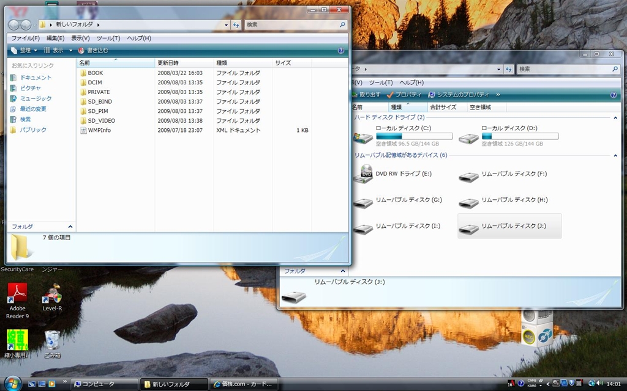
Task: Click システムのプロパティ toolbar button
Action: pos(459,95)
